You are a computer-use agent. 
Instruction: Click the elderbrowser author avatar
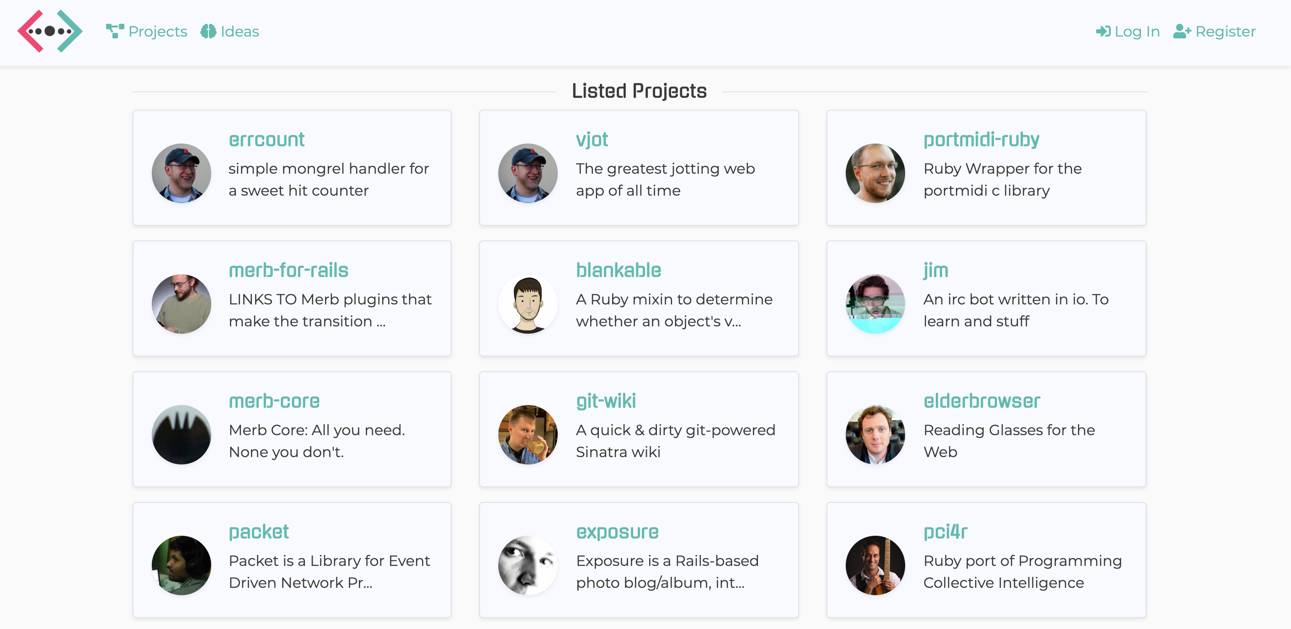coord(875,435)
